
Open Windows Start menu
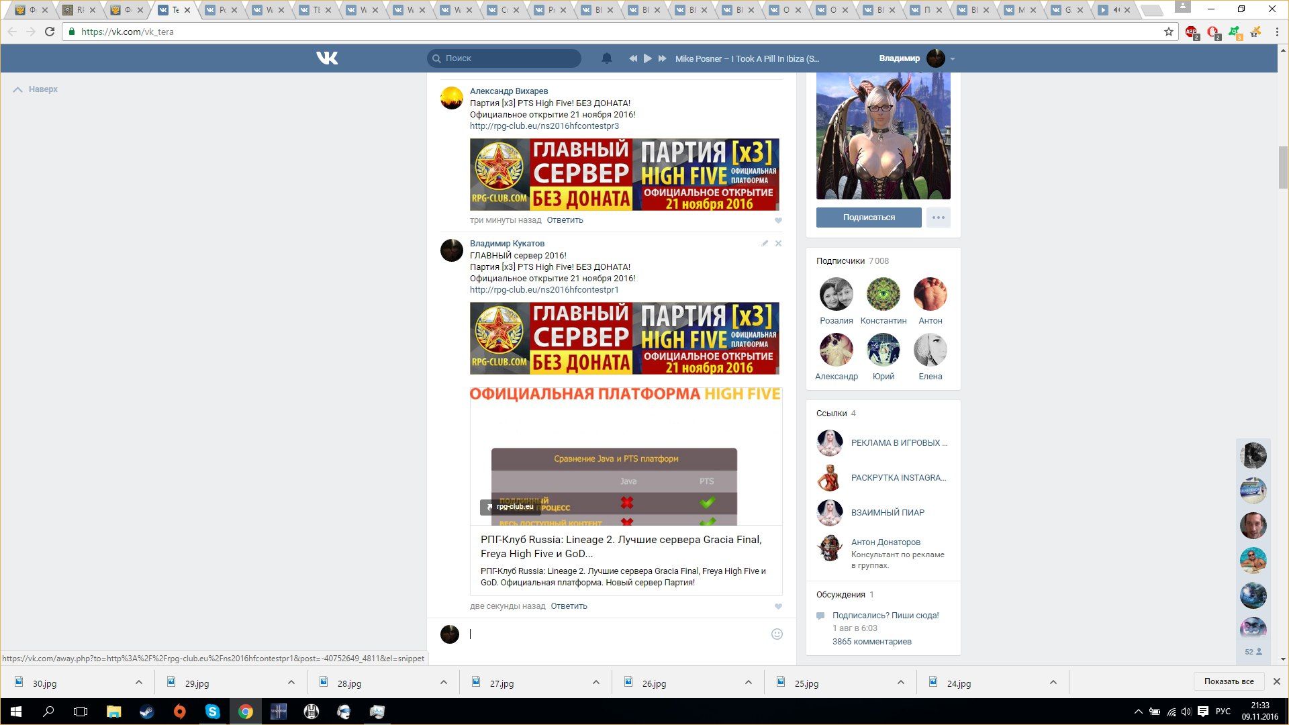pos(16,712)
